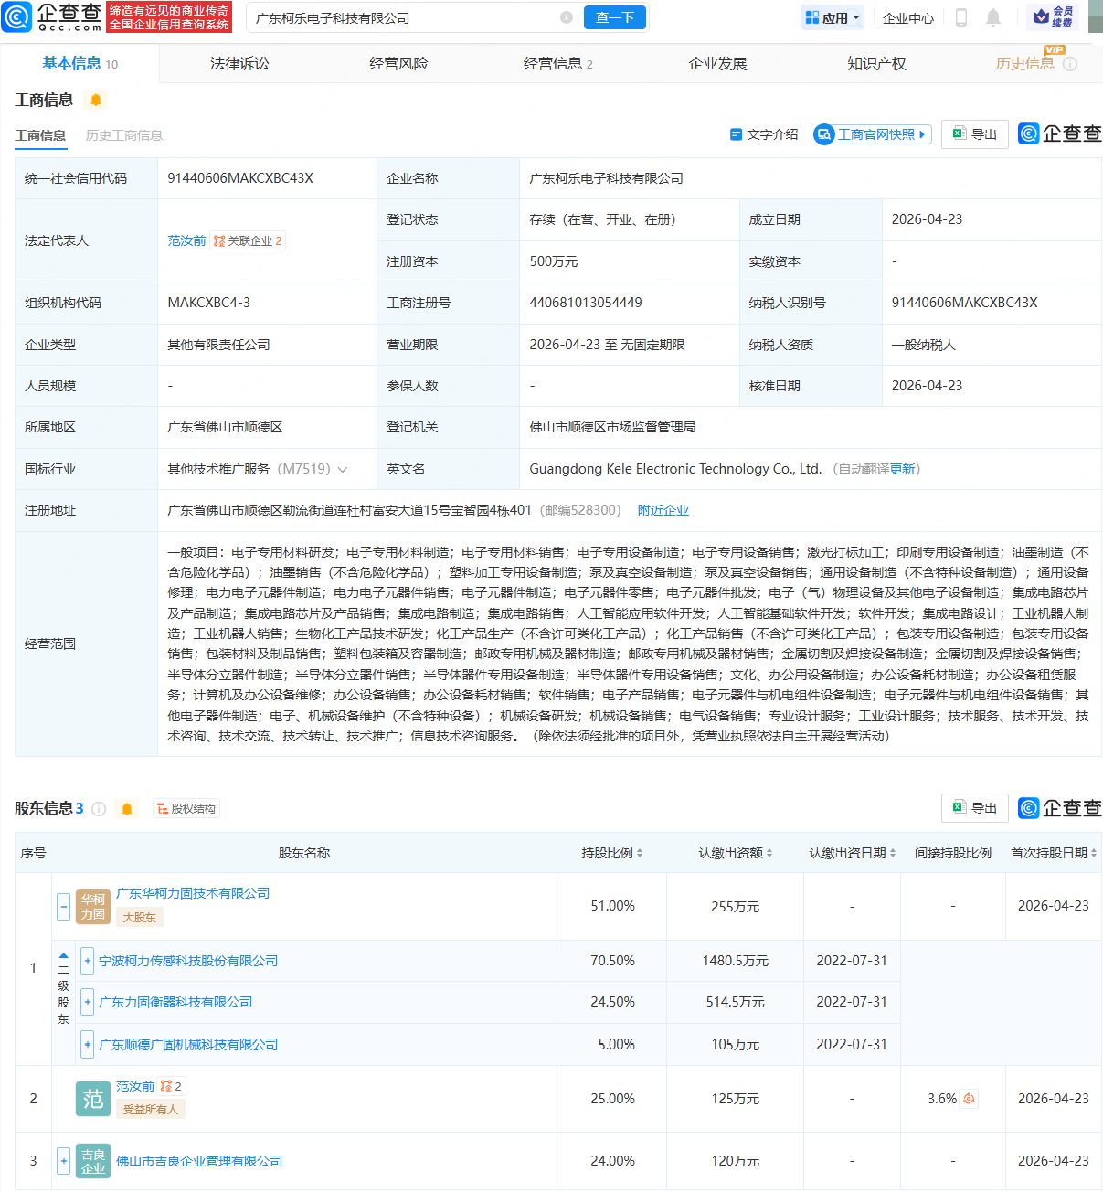Switch to 法律诉讼 tab
The width and height of the screenshot is (1103, 1193).
(239, 64)
